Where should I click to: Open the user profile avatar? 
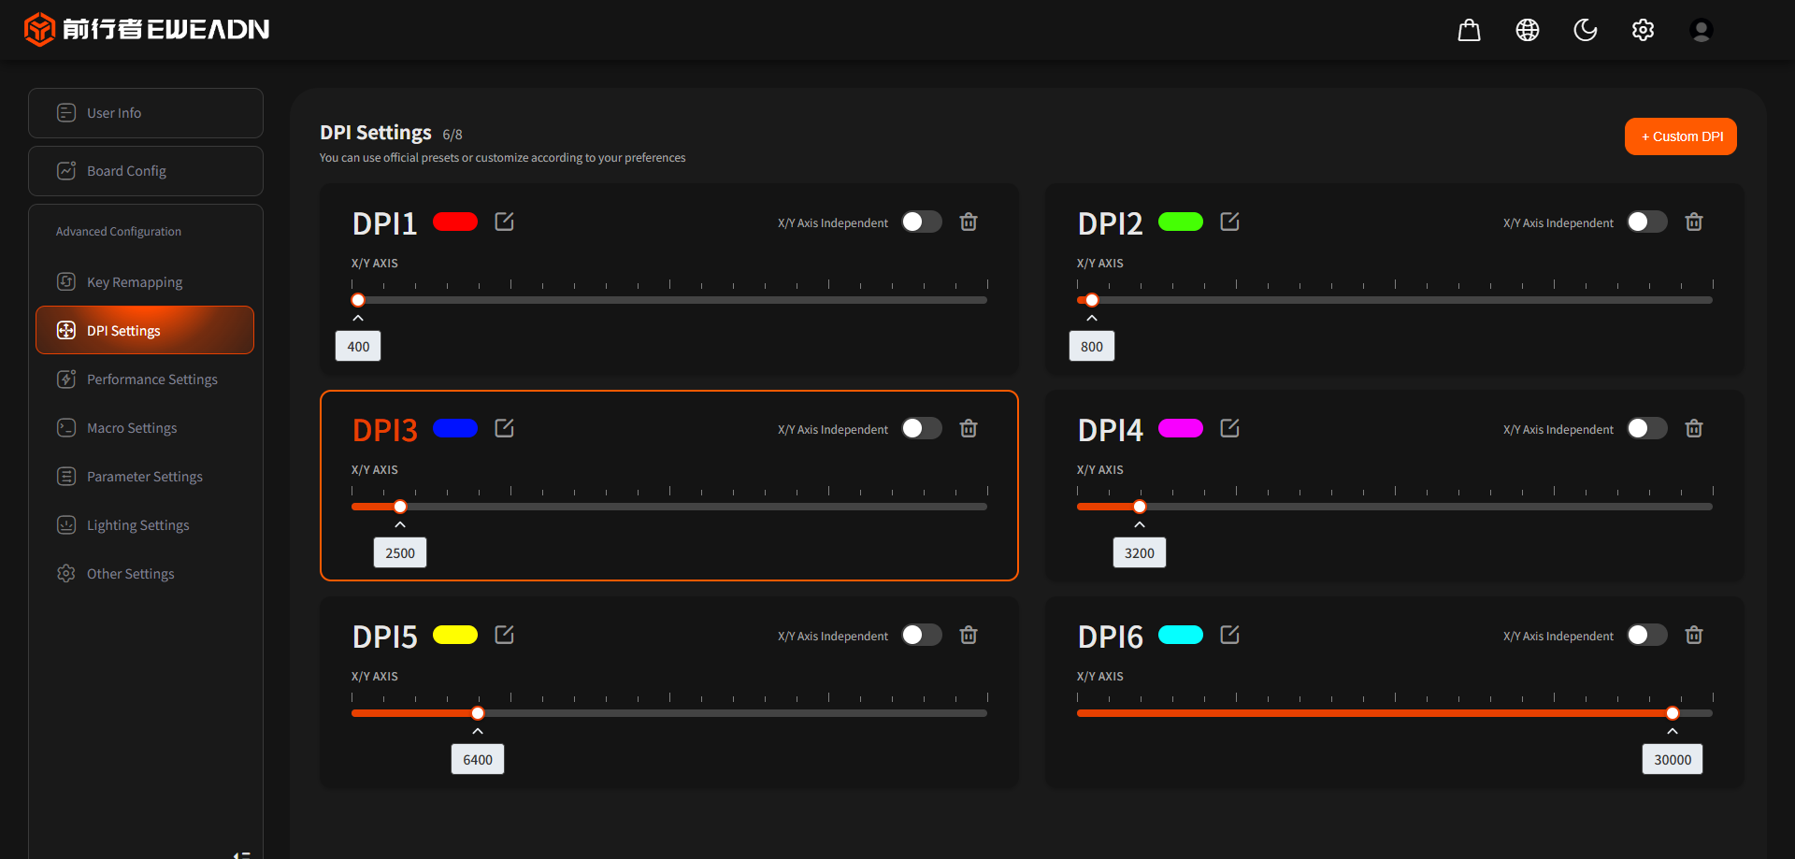click(1701, 30)
